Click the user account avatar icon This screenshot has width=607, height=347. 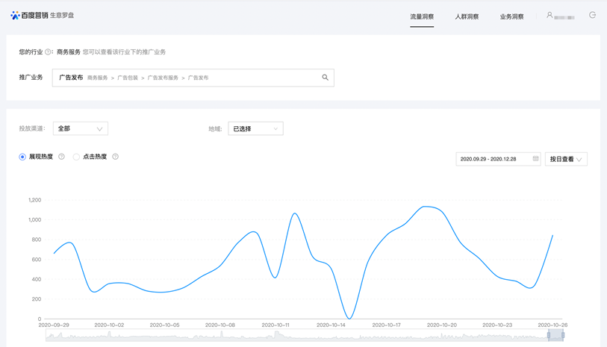pyautogui.click(x=550, y=16)
